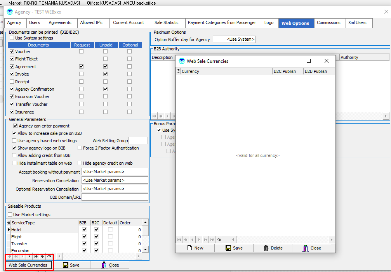Jump to last record in Saleable Products navigator
The image size is (391, 272).
(42, 257)
